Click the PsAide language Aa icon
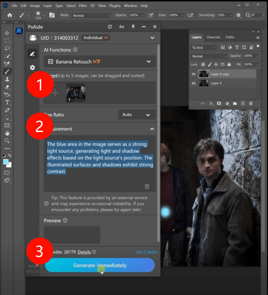The width and height of the screenshot is (268, 295). pos(121,27)
